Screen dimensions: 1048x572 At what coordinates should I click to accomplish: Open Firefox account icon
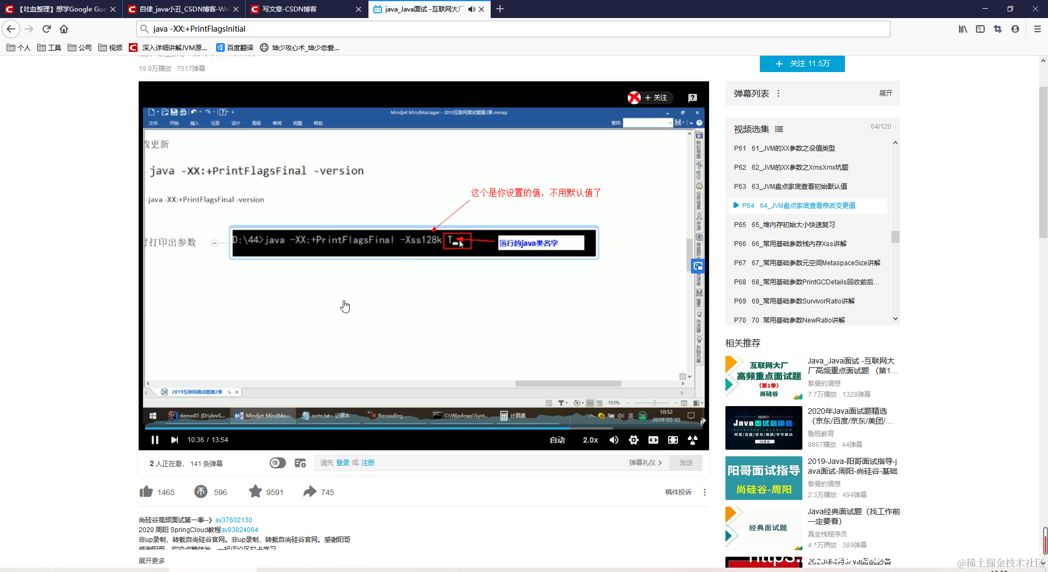[1015, 29]
